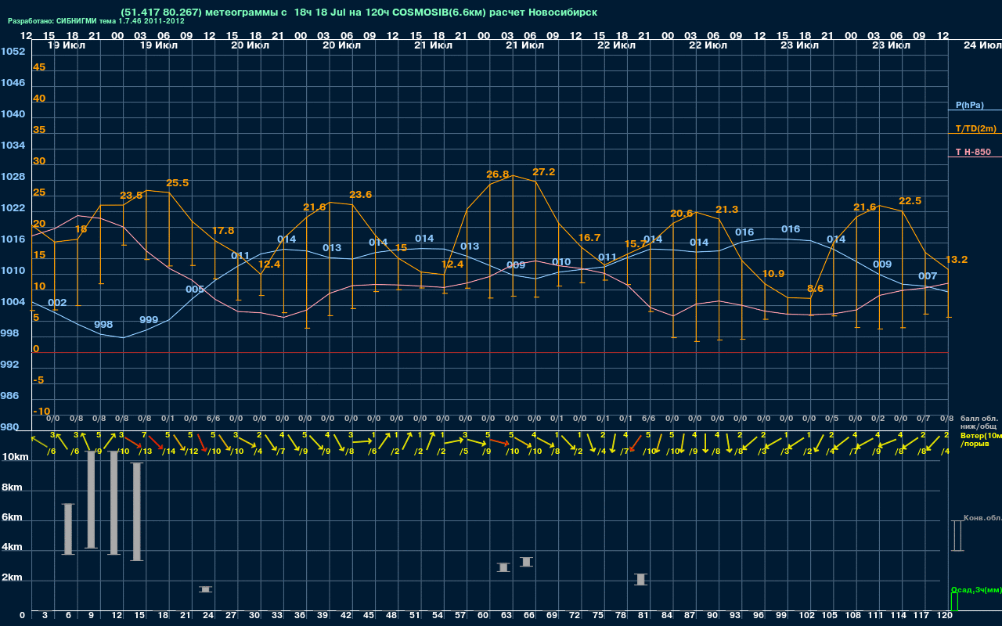Click the red wind arrow beside /14 gust
The width and height of the screenshot is (1002, 626).
154,443
